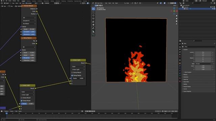Open the timeline Marker menu
This screenshot has height=121, width=216.
point(20,111)
